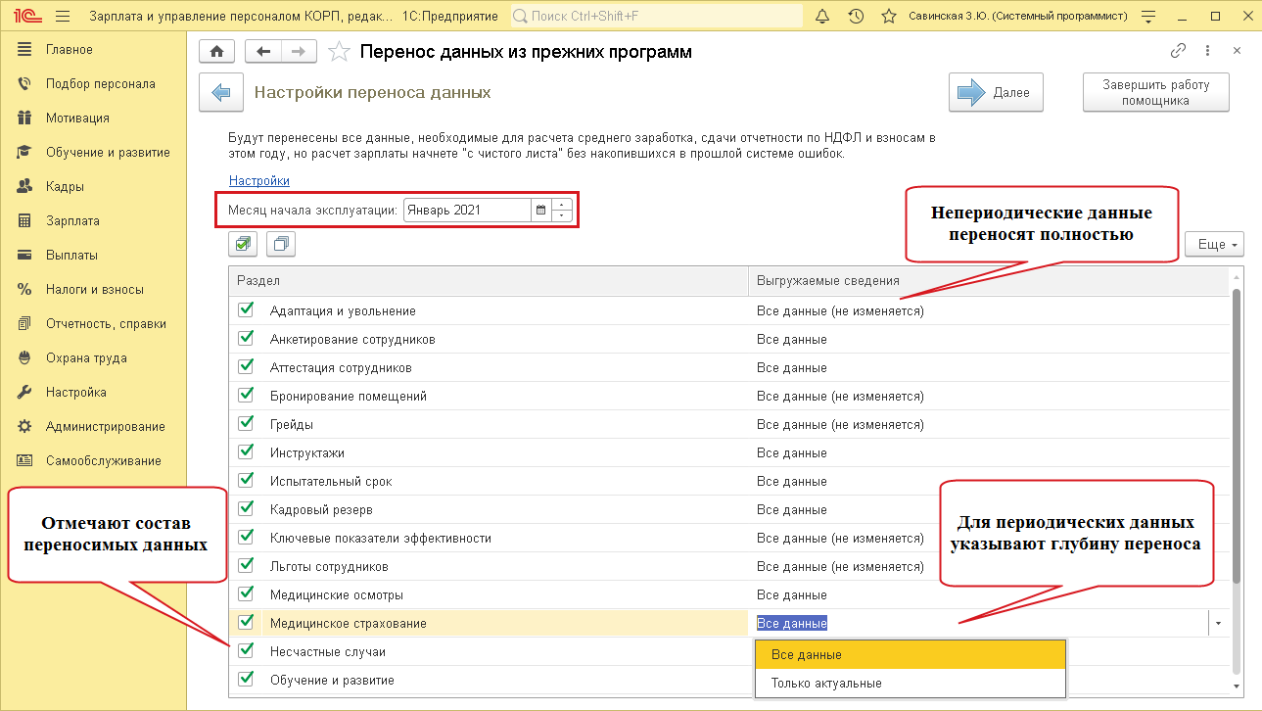Click Далее button
1262x711 pixels.
pos(996,92)
